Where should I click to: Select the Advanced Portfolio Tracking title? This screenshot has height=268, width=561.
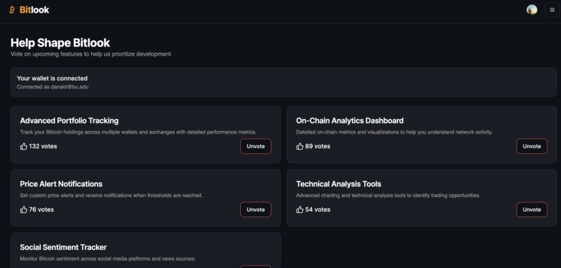coord(69,120)
